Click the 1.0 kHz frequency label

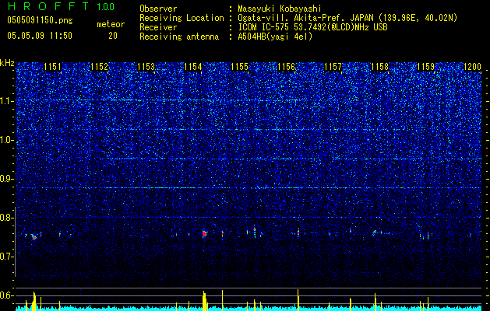click(x=7, y=140)
